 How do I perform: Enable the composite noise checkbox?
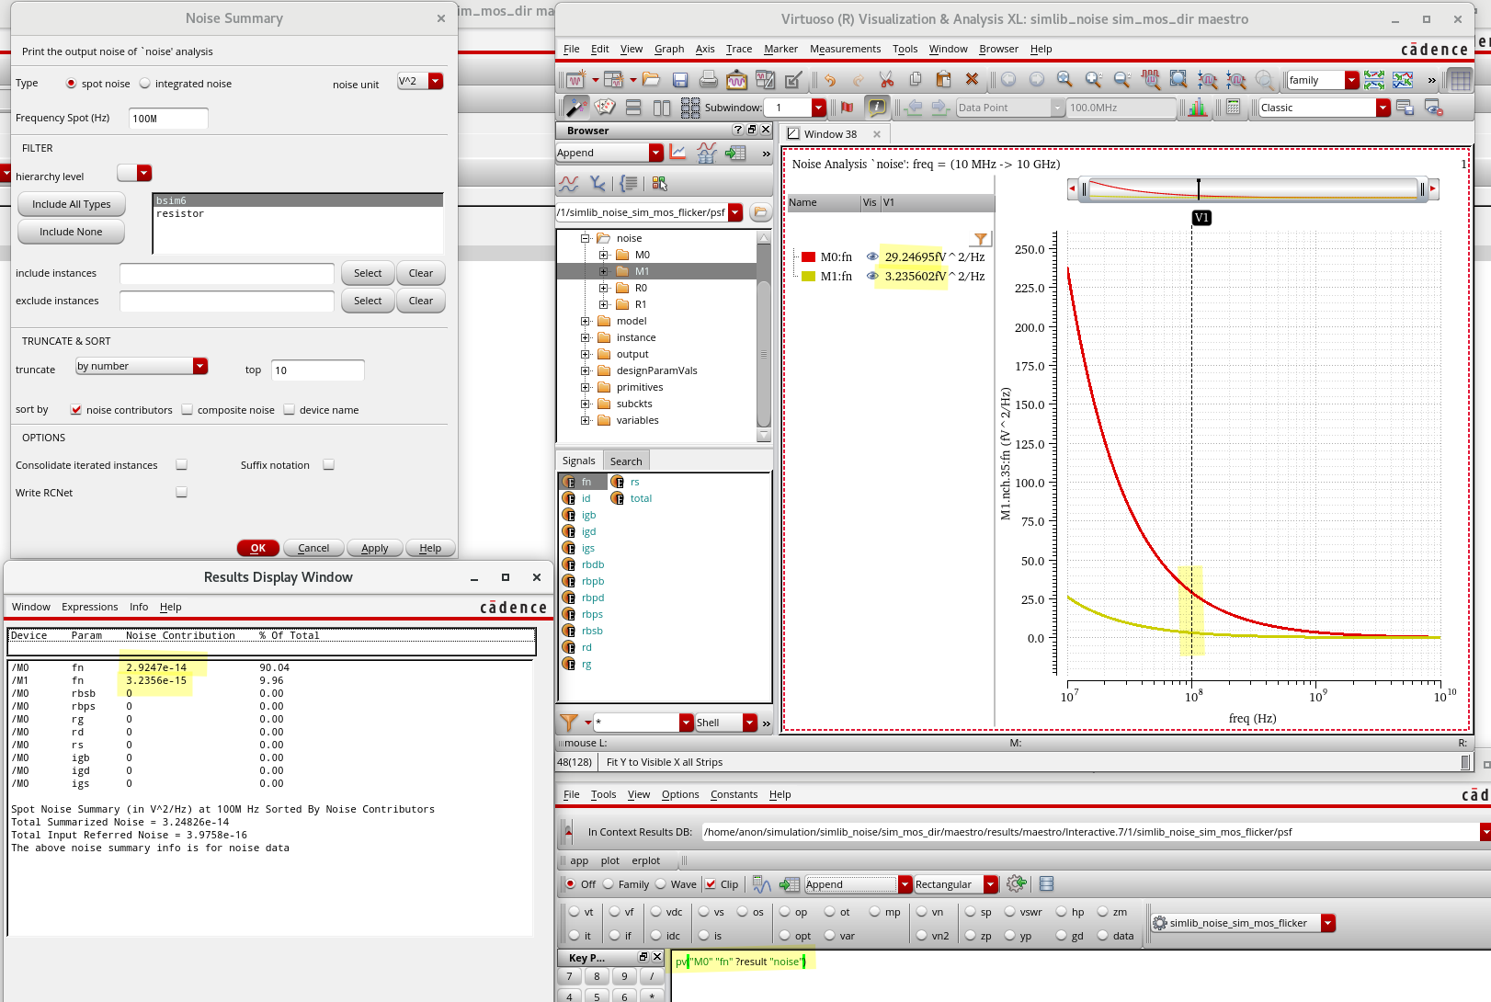tap(188, 410)
